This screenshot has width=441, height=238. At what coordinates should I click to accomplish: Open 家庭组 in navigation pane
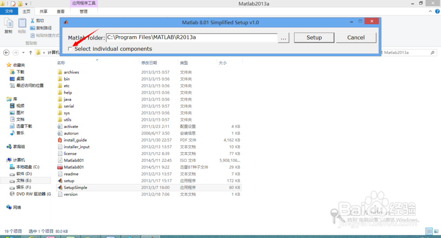19,146
